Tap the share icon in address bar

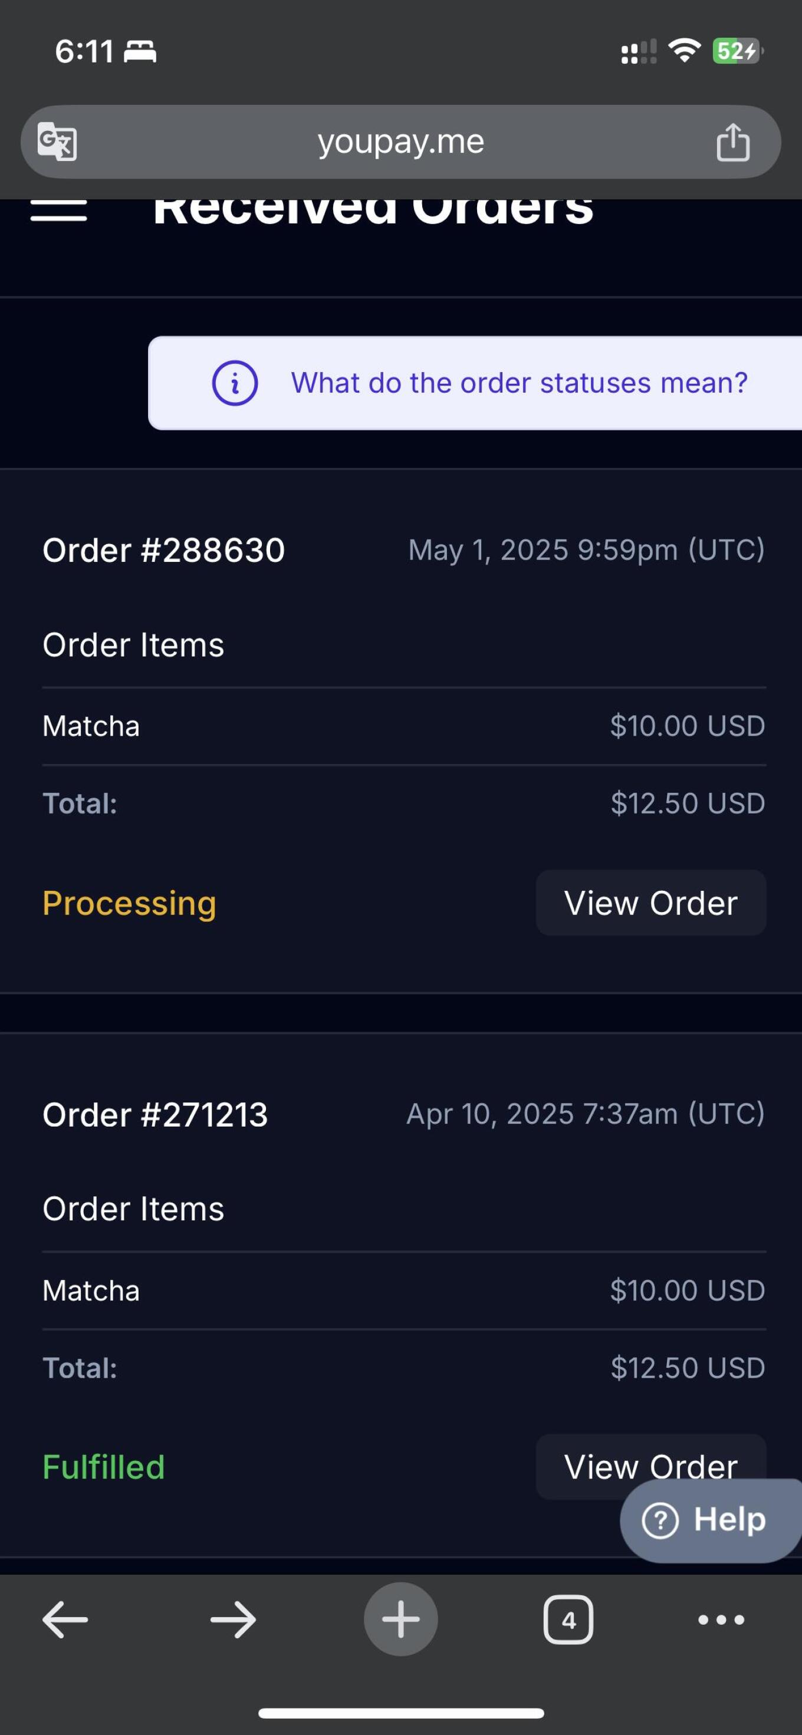pyautogui.click(x=732, y=141)
